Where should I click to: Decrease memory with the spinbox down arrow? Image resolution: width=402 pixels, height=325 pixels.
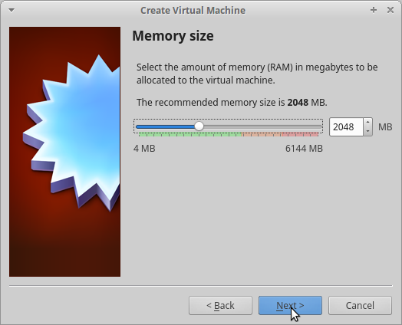pyautogui.click(x=368, y=131)
